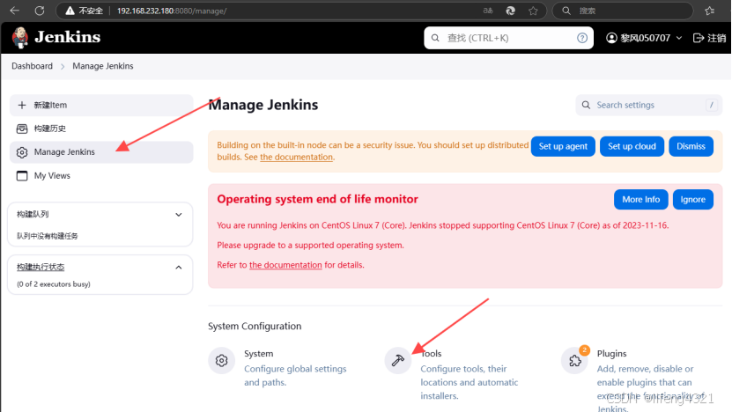732x412 pixels.
Task: Toggle the 构建执行状态 panel chevron
Action: tap(178, 268)
